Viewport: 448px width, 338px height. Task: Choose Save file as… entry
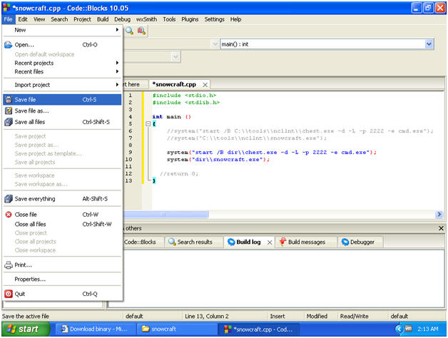62,111
